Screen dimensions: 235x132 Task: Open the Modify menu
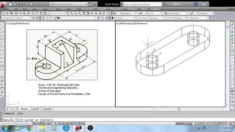click(102, 9)
